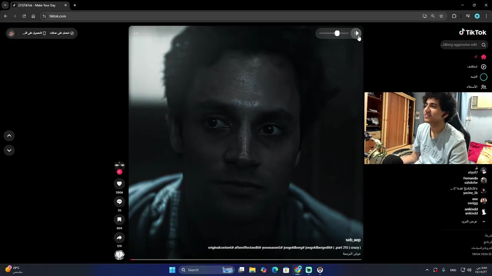Open the spinning sound disc thumbnail
The image size is (492, 276).
coord(120,255)
